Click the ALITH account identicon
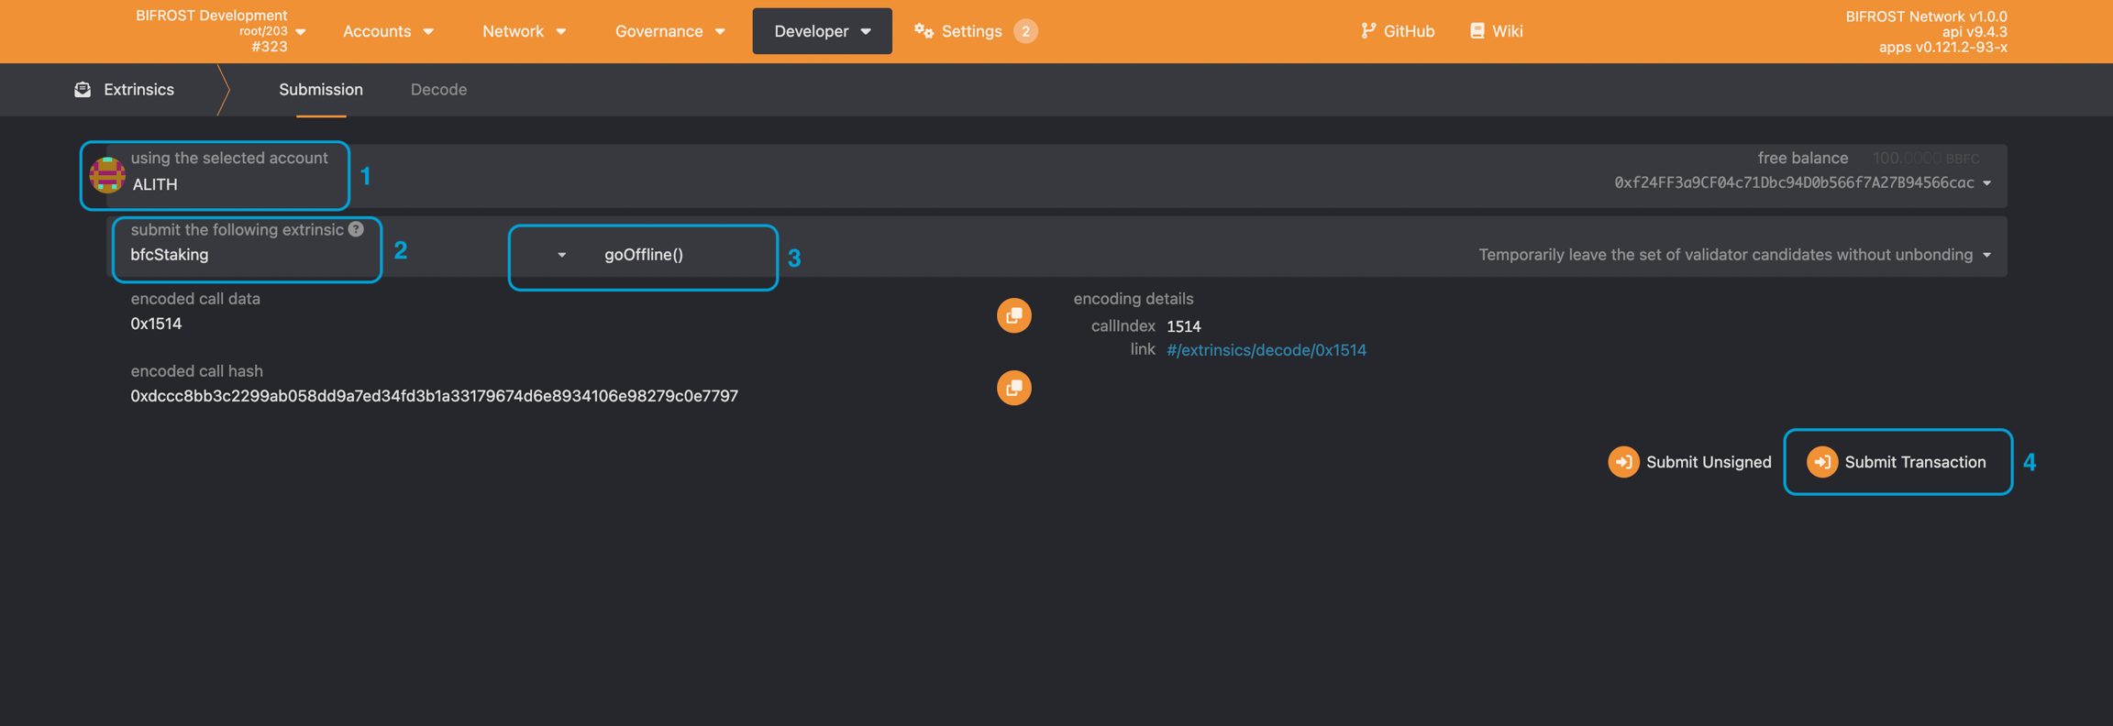Screen dimensions: 2113x726 [x=107, y=174]
